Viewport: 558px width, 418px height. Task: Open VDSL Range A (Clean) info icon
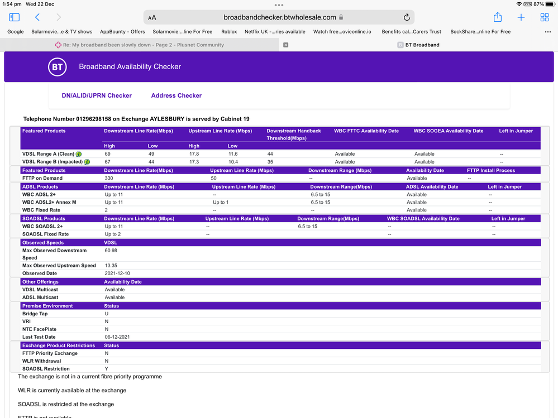79,154
